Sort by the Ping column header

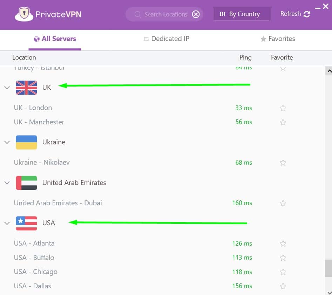click(x=245, y=57)
